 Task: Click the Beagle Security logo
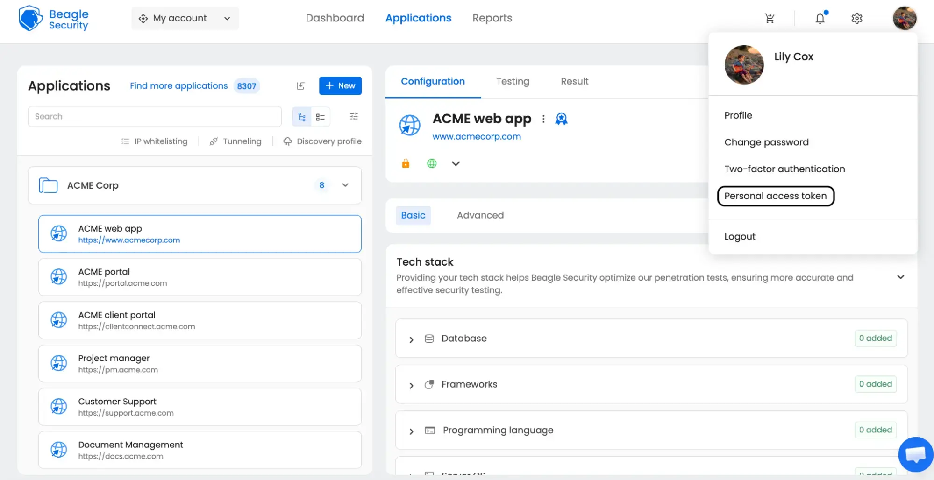pyautogui.click(x=53, y=19)
